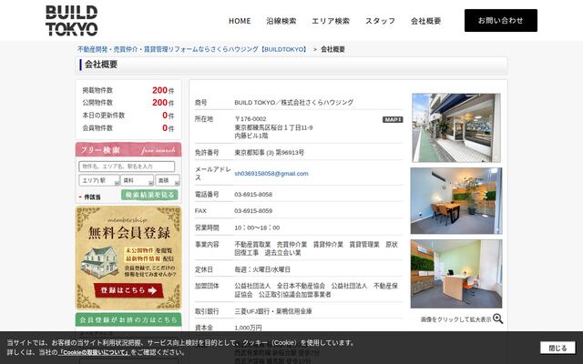Expand the 賃料 rent dropdown
Image resolution: width=583 pixels, height=364 pixels.
point(137,180)
